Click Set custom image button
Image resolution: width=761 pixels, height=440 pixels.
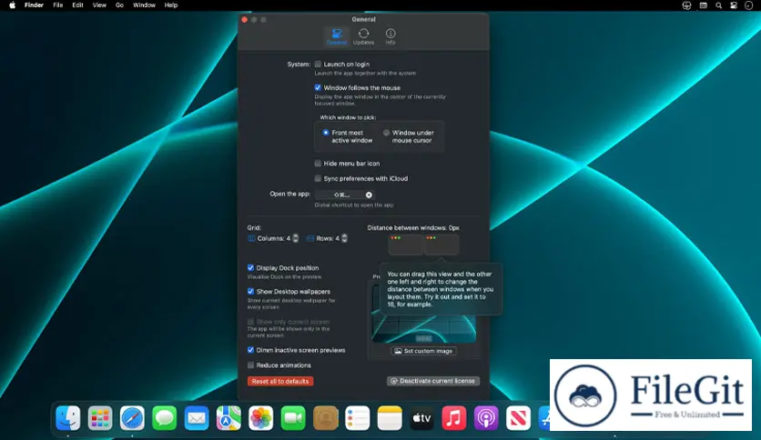pos(423,351)
